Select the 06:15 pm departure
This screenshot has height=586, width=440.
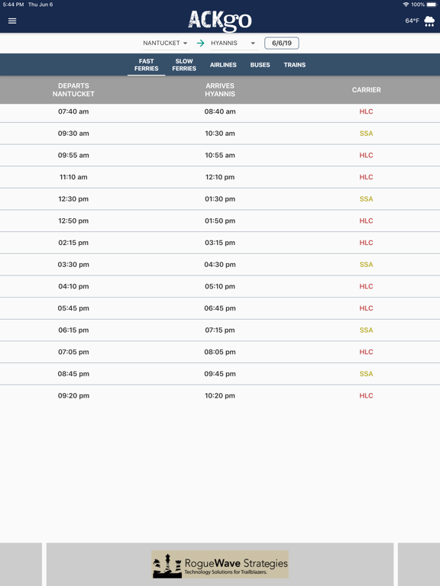[x=73, y=330]
